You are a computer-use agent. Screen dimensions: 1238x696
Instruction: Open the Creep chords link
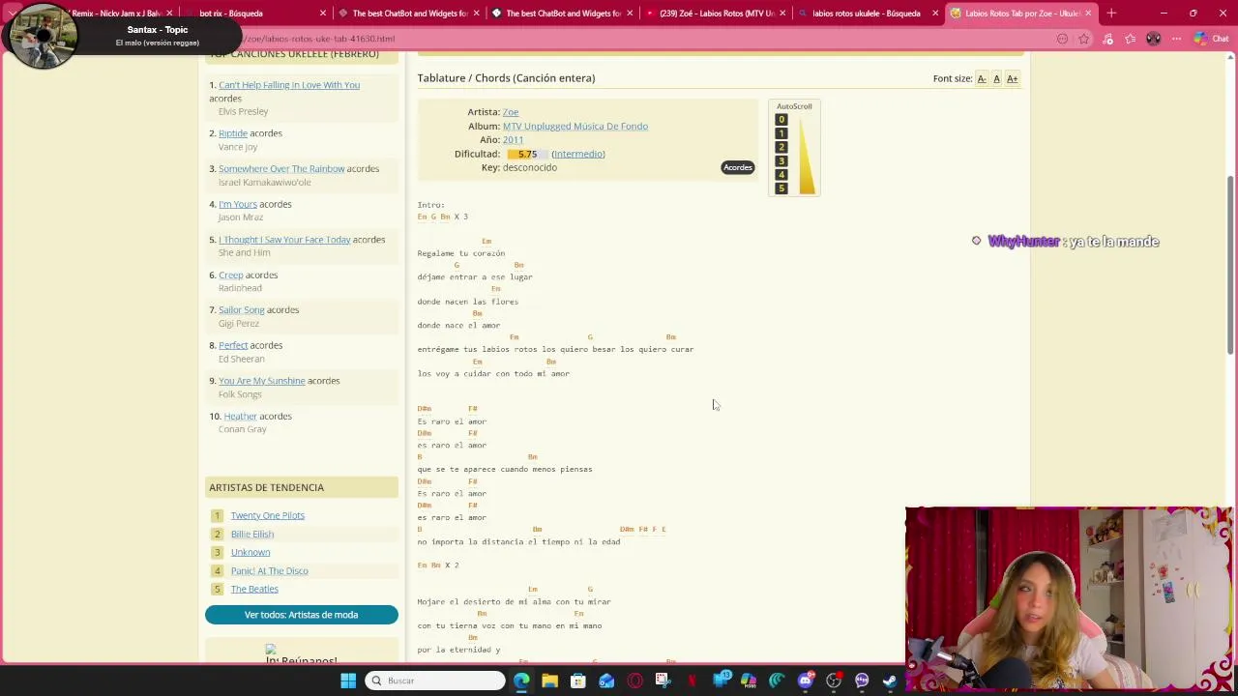pyautogui.click(x=230, y=275)
